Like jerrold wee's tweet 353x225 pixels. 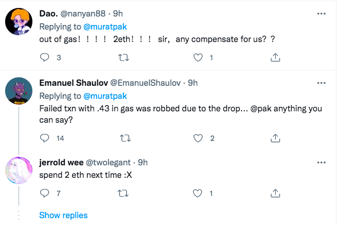point(198,193)
